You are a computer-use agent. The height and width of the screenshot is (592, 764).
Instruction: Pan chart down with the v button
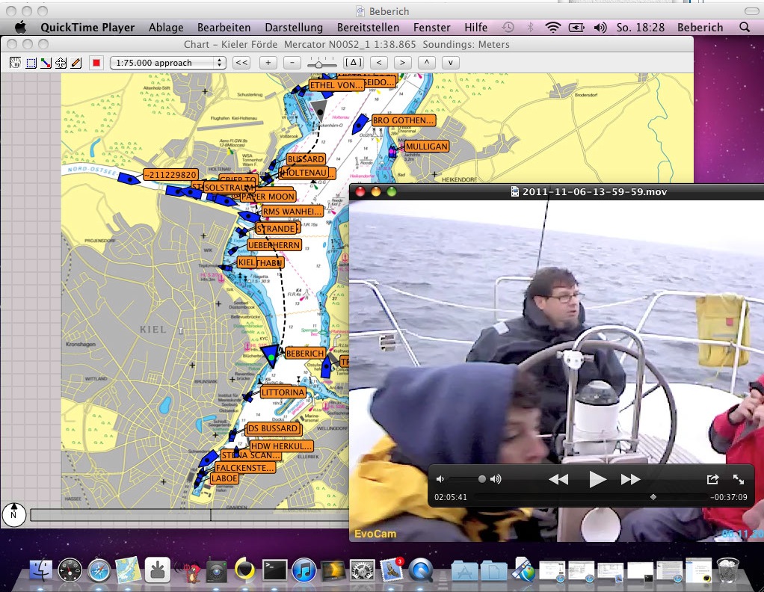click(x=450, y=63)
